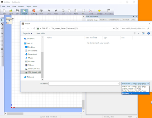
Task: Expand the File name history dropdown
Action: [118, 84]
